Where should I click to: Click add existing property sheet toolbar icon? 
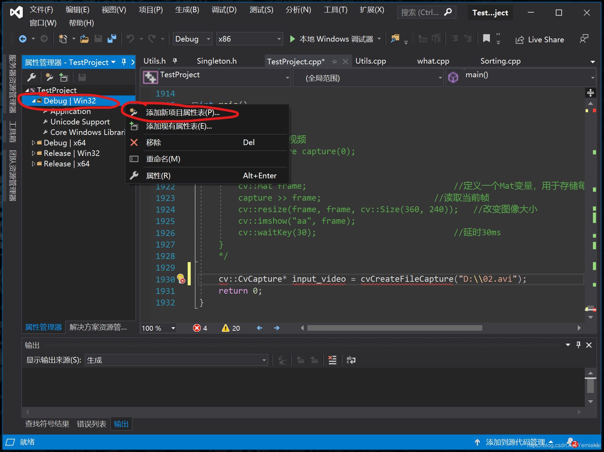pos(64,77)
